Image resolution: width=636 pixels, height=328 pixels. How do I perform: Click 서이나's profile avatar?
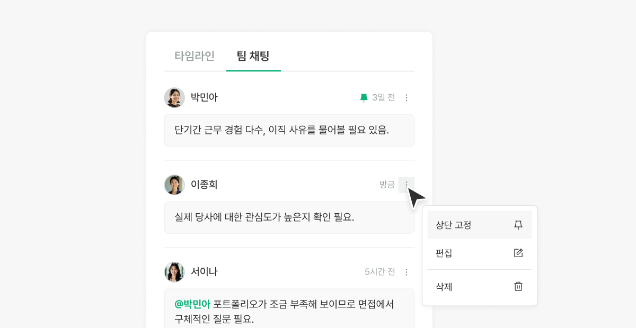(x=174, y=272)
